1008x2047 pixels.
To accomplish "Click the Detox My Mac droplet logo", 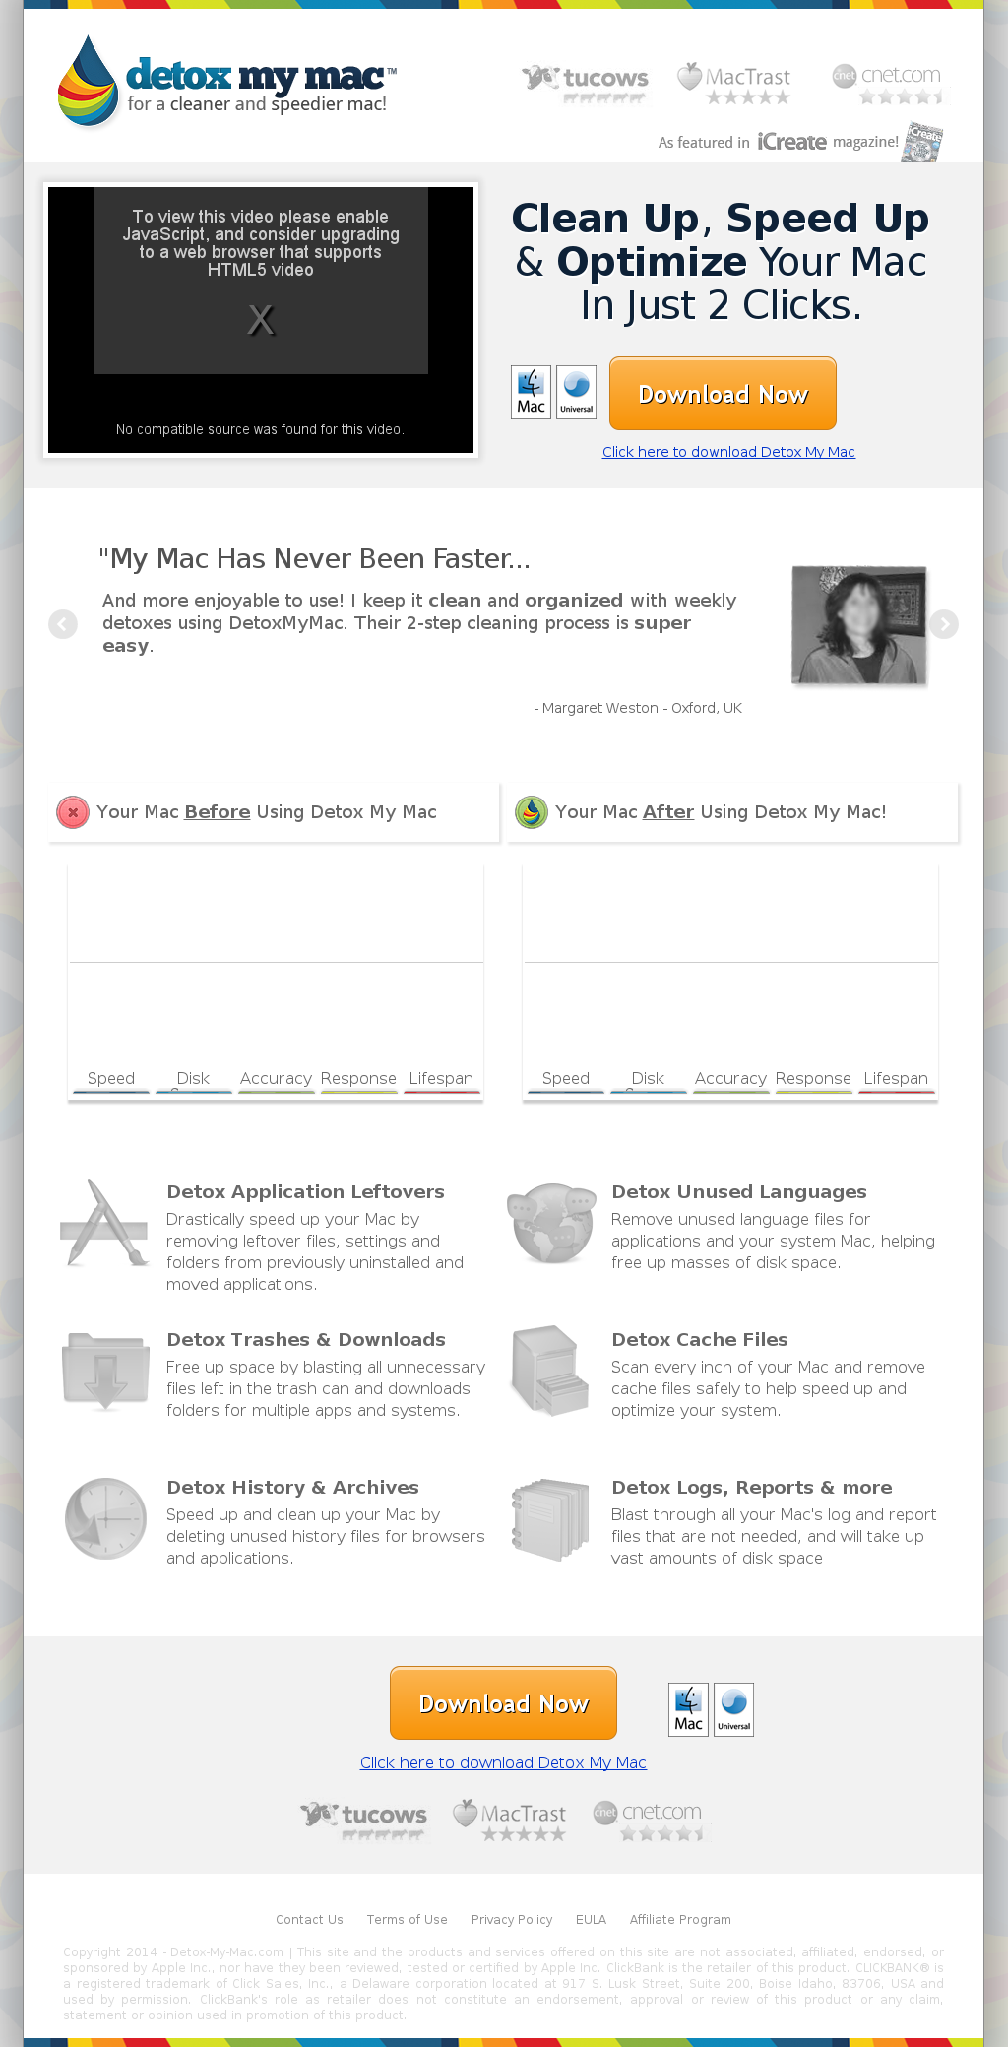I will click(x=88, y=81).
